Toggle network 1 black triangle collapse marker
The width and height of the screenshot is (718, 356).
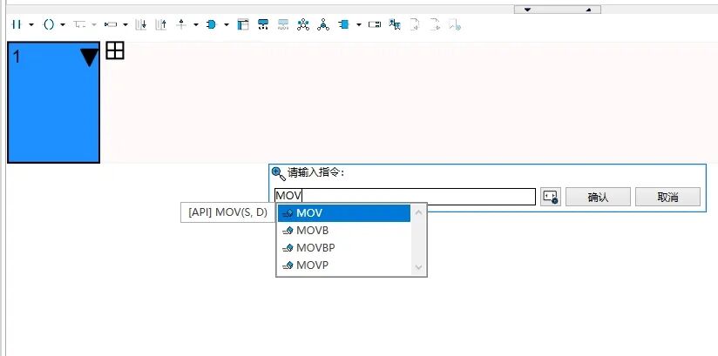[89, 57]
